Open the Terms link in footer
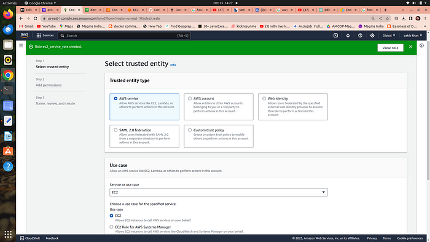This screenshot has height=242, width=430. coord(386,238)
